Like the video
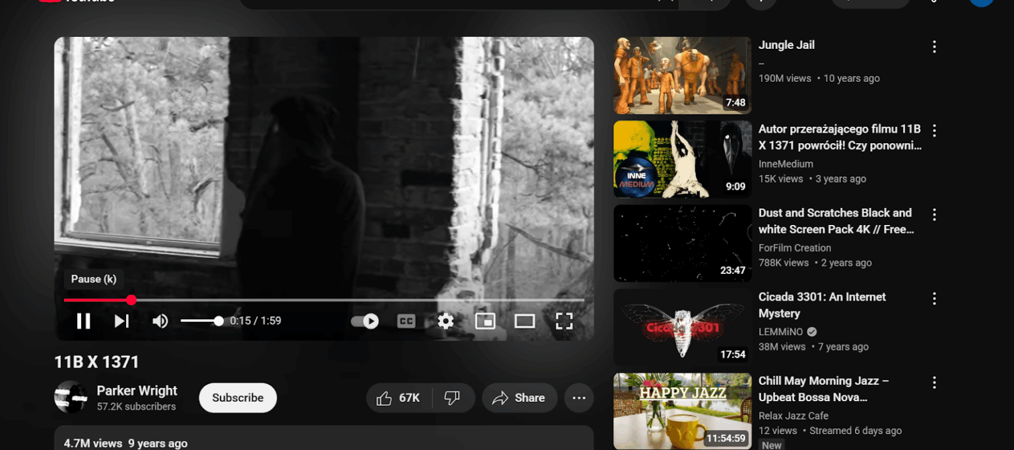 [x=399, y=398]
